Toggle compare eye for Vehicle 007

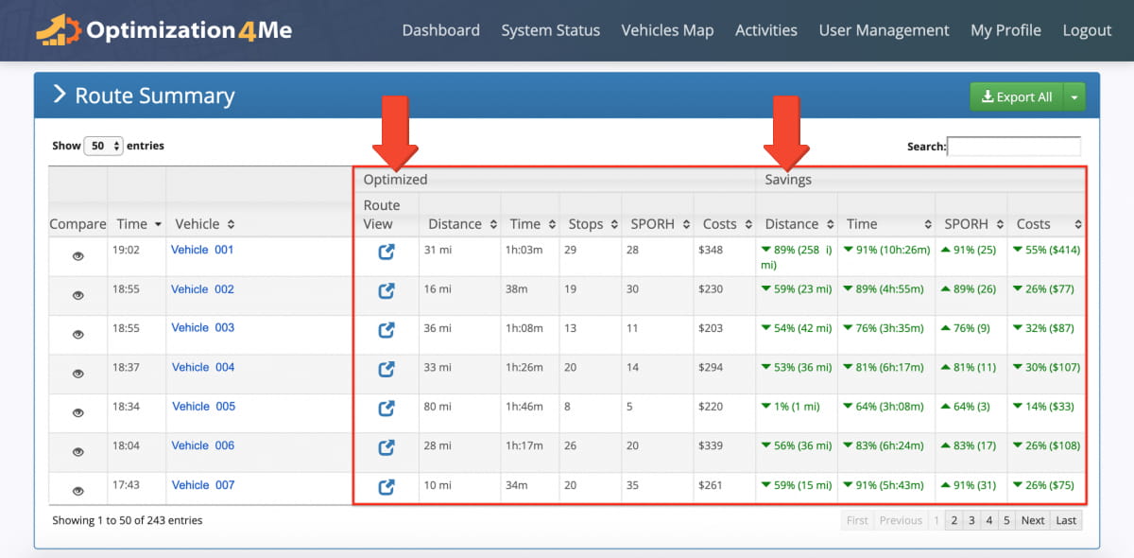pos(78,491)
